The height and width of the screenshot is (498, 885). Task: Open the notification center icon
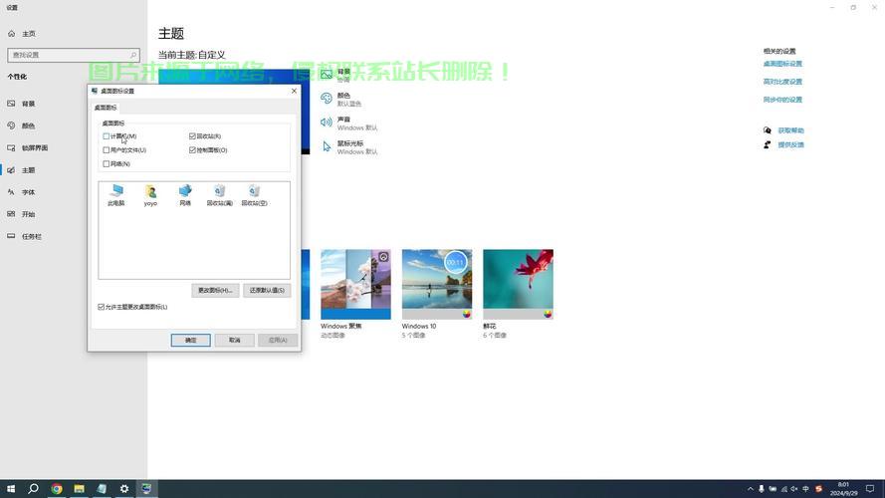[870, 489]
